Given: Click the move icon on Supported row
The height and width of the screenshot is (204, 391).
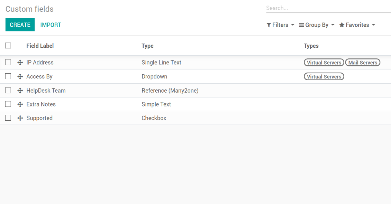Looking at the screenshot, I should (x=20, y=118).
